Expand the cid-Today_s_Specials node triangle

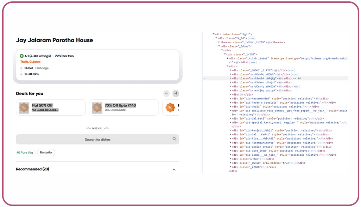click(230, 103)
